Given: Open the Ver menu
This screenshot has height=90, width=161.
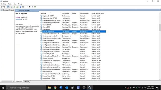Looking at the screenshot, I should pyautogui.click(x=15, y=4).
